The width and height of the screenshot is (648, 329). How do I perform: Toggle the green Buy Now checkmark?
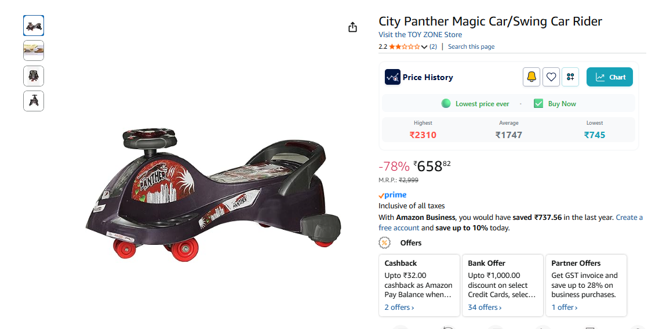(538, 104)
